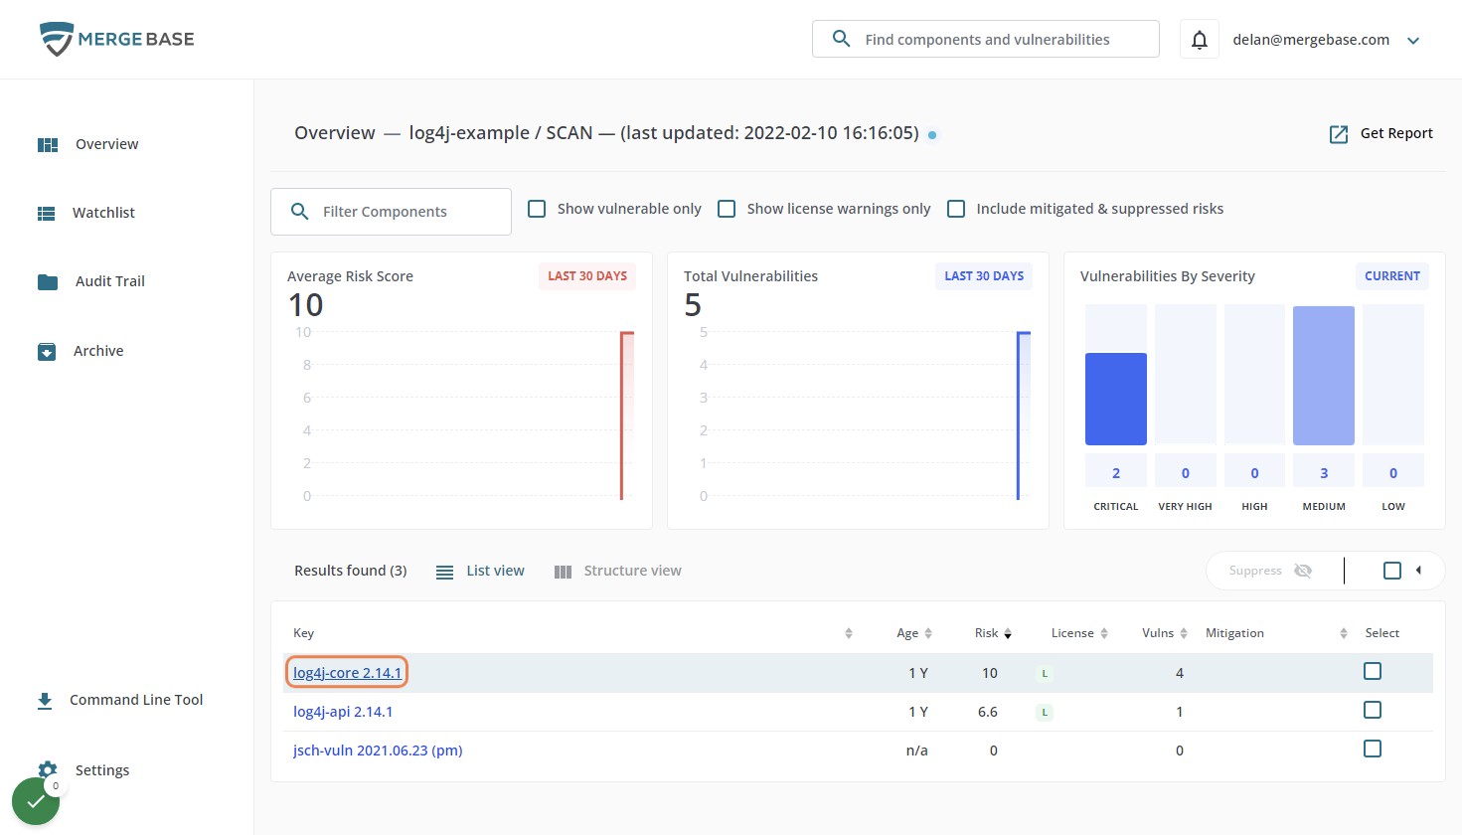
Task: Click the Watchlist list icon
Action: coord(46,214)
